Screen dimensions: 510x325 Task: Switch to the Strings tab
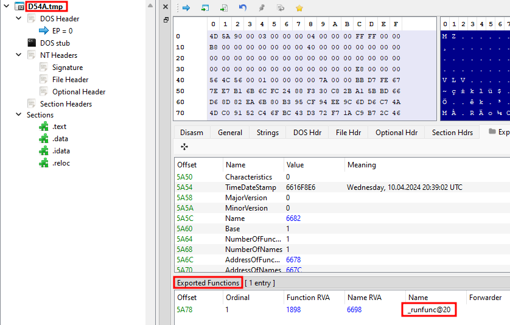(x=267, y=133)
